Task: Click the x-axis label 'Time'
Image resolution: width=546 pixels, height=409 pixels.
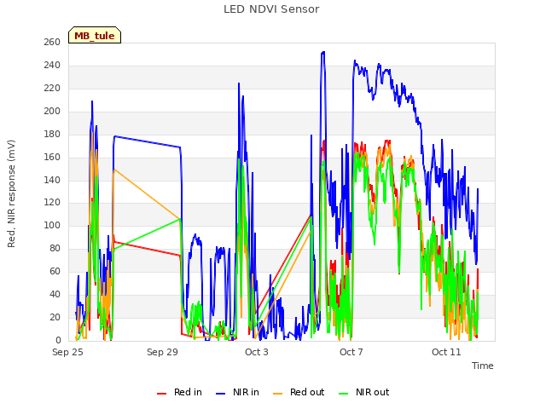Action: [483, 366]
